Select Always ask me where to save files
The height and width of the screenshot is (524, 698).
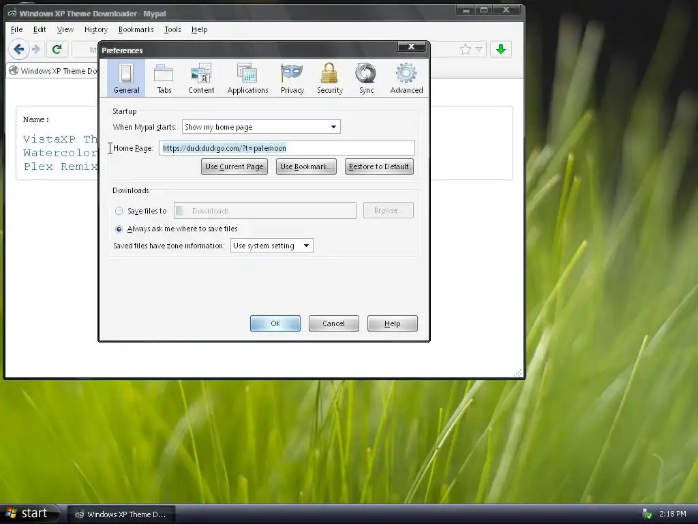[119, 229]
